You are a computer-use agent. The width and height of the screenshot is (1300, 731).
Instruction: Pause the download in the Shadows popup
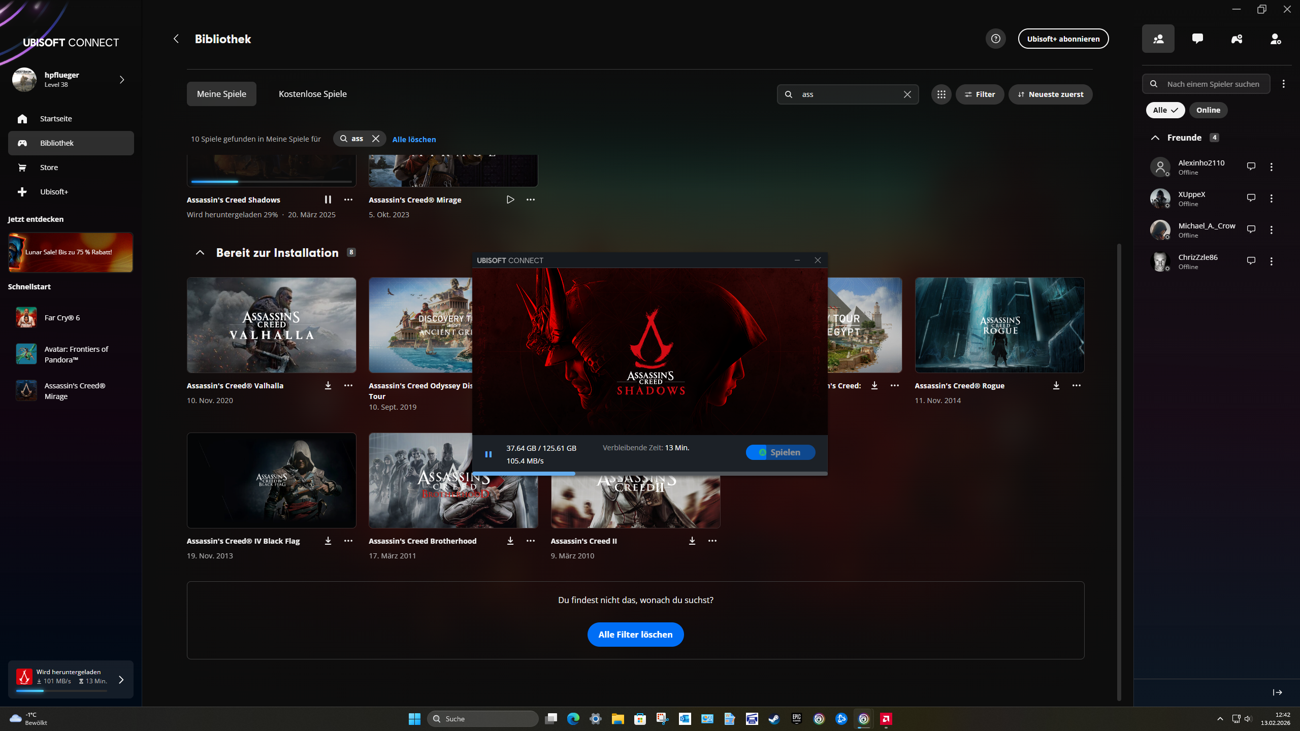488,453
